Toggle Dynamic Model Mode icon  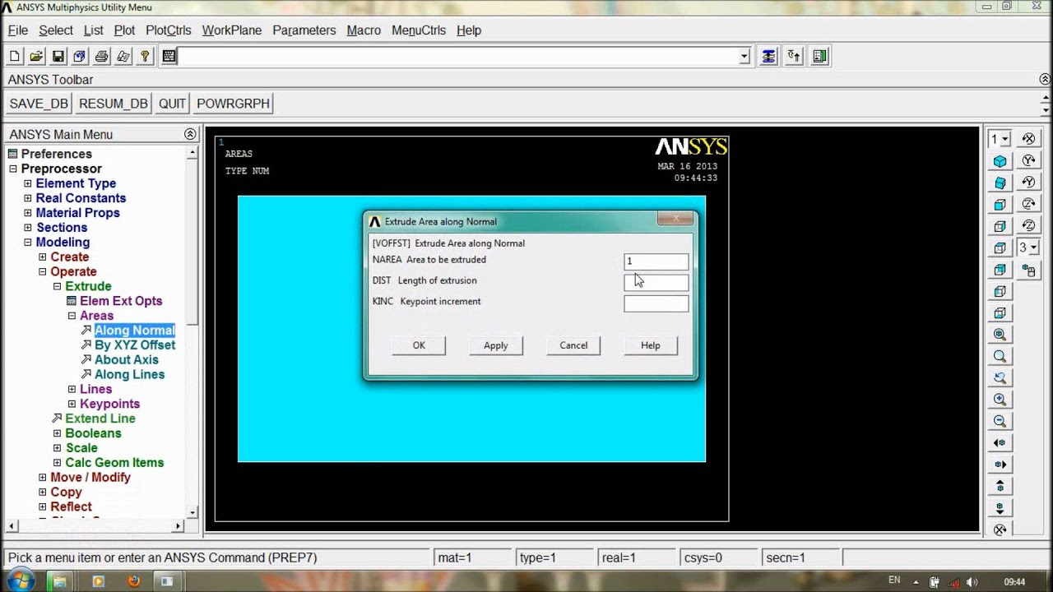(x=1028, y=269)
